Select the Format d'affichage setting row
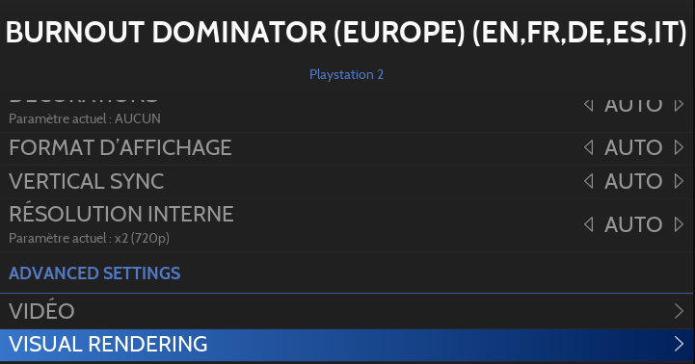 click(347, 148)
